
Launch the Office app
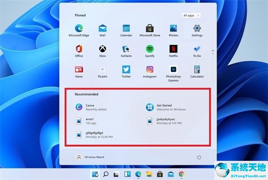click(79, 51)
